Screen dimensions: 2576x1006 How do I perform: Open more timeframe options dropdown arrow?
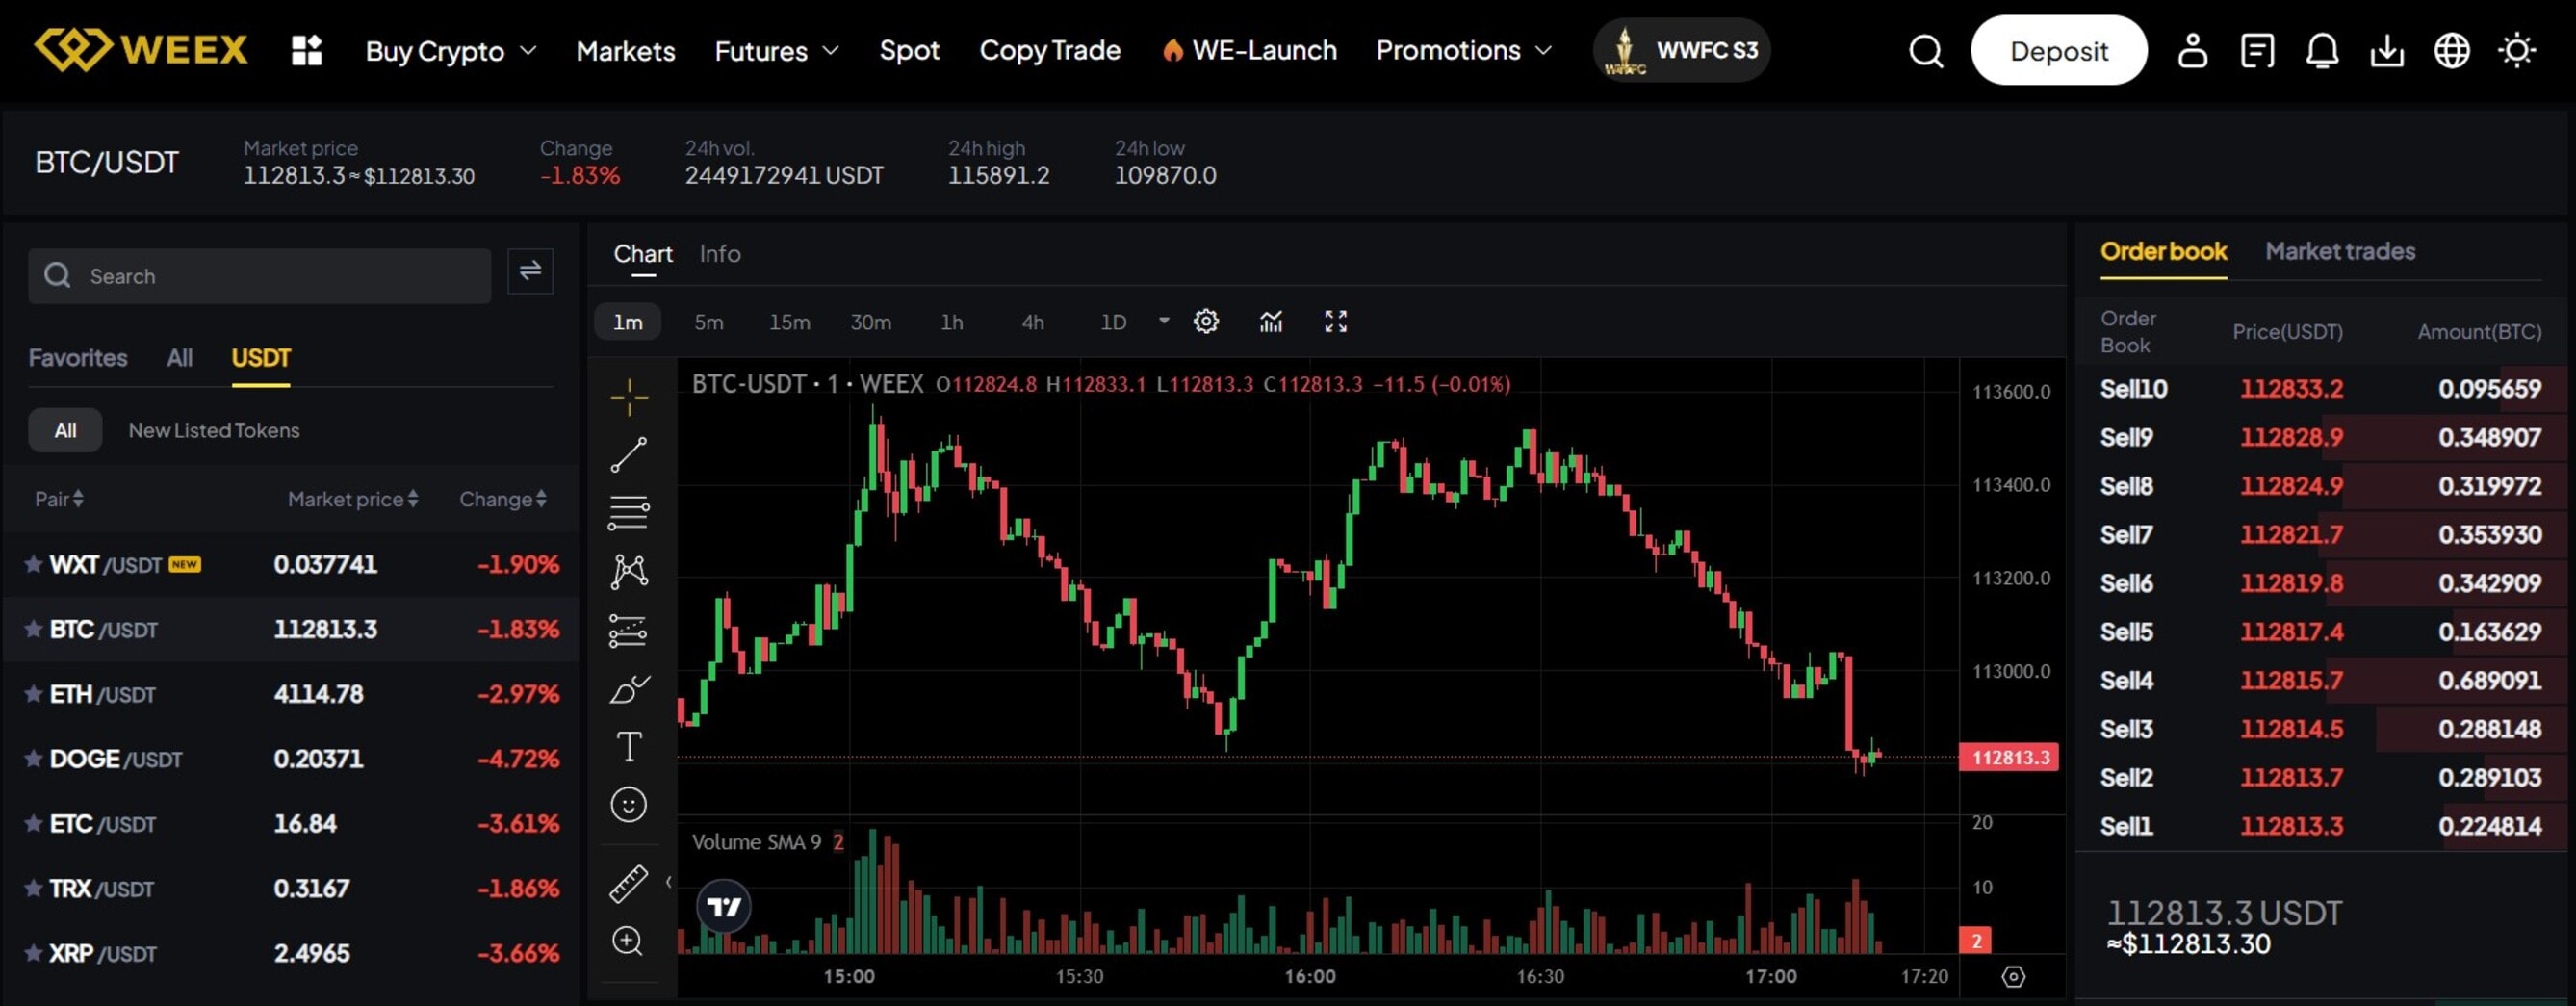[1164, 321]
